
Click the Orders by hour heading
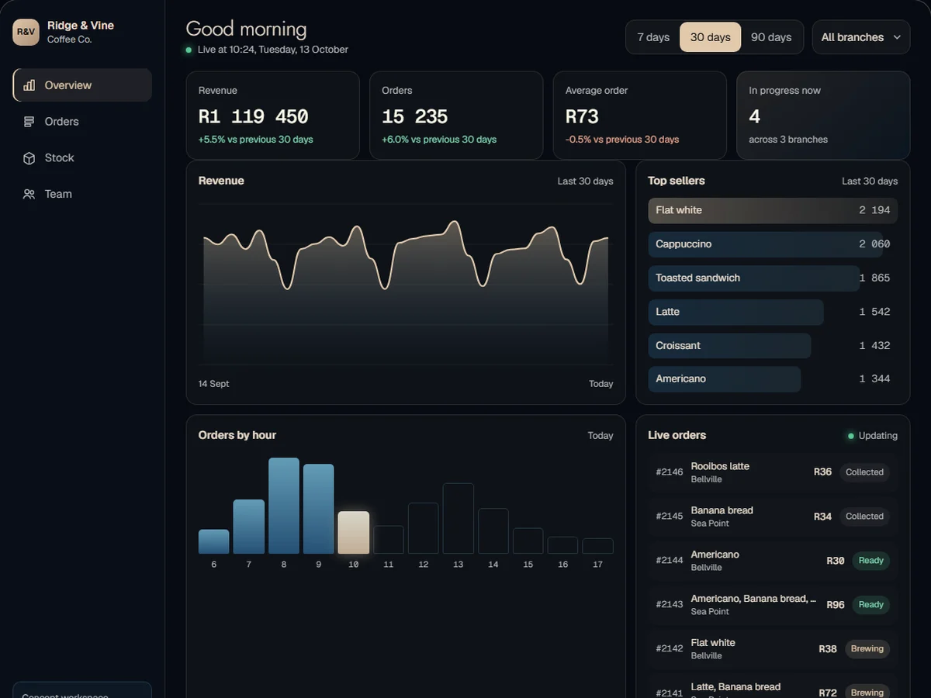237,435
